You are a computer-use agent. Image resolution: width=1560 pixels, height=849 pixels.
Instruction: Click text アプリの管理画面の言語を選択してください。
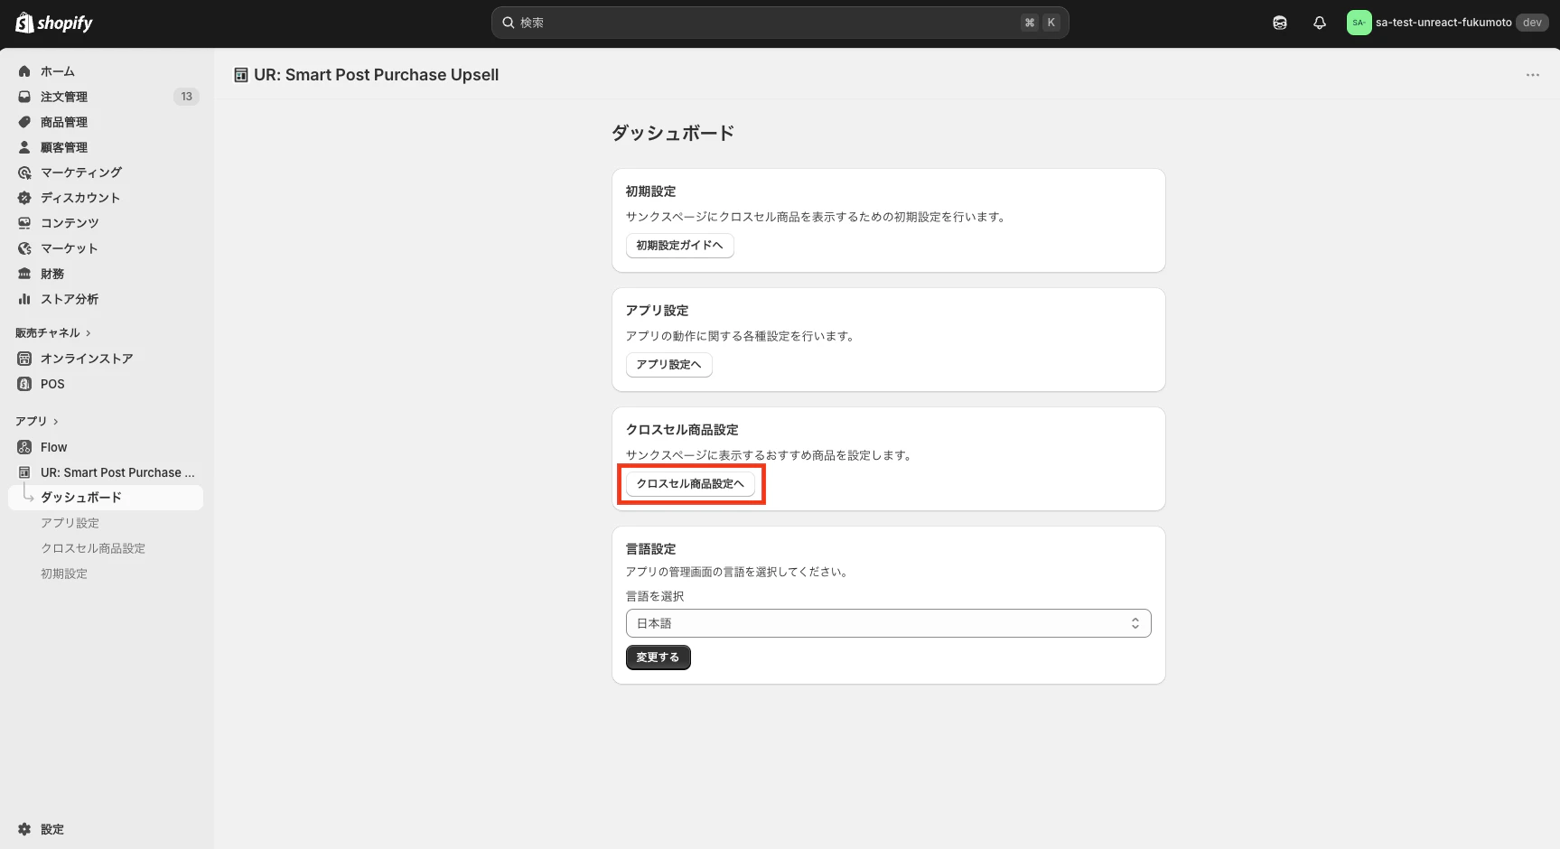click(x=739, y=572)
